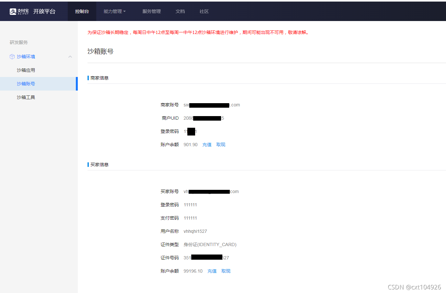Open the 文档 navigation item
The height and width of the screenshot is (293, 446).
180,11
